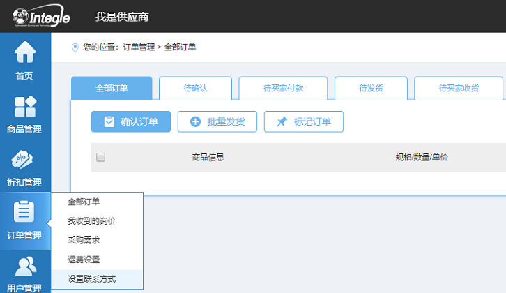
Task: Click the 确认订单 button
Action: tap(131, 121)
